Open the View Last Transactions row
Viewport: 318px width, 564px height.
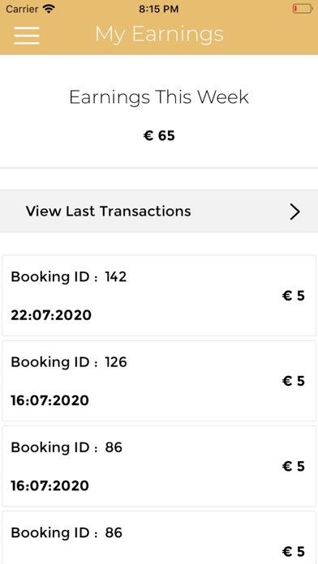click(x=159, y=211)
